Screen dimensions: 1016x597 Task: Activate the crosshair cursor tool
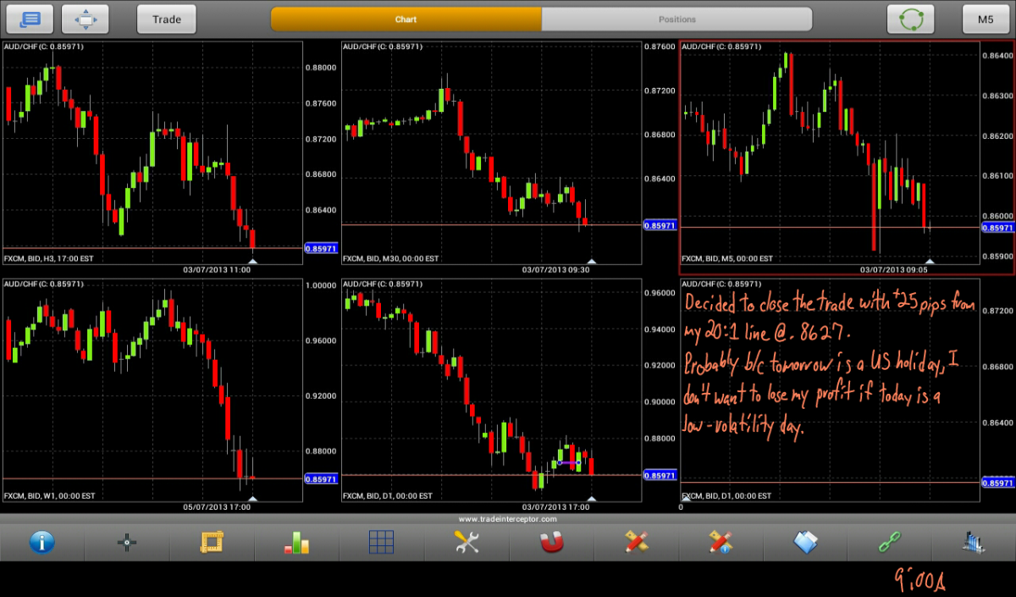click(x=127, y=542)
